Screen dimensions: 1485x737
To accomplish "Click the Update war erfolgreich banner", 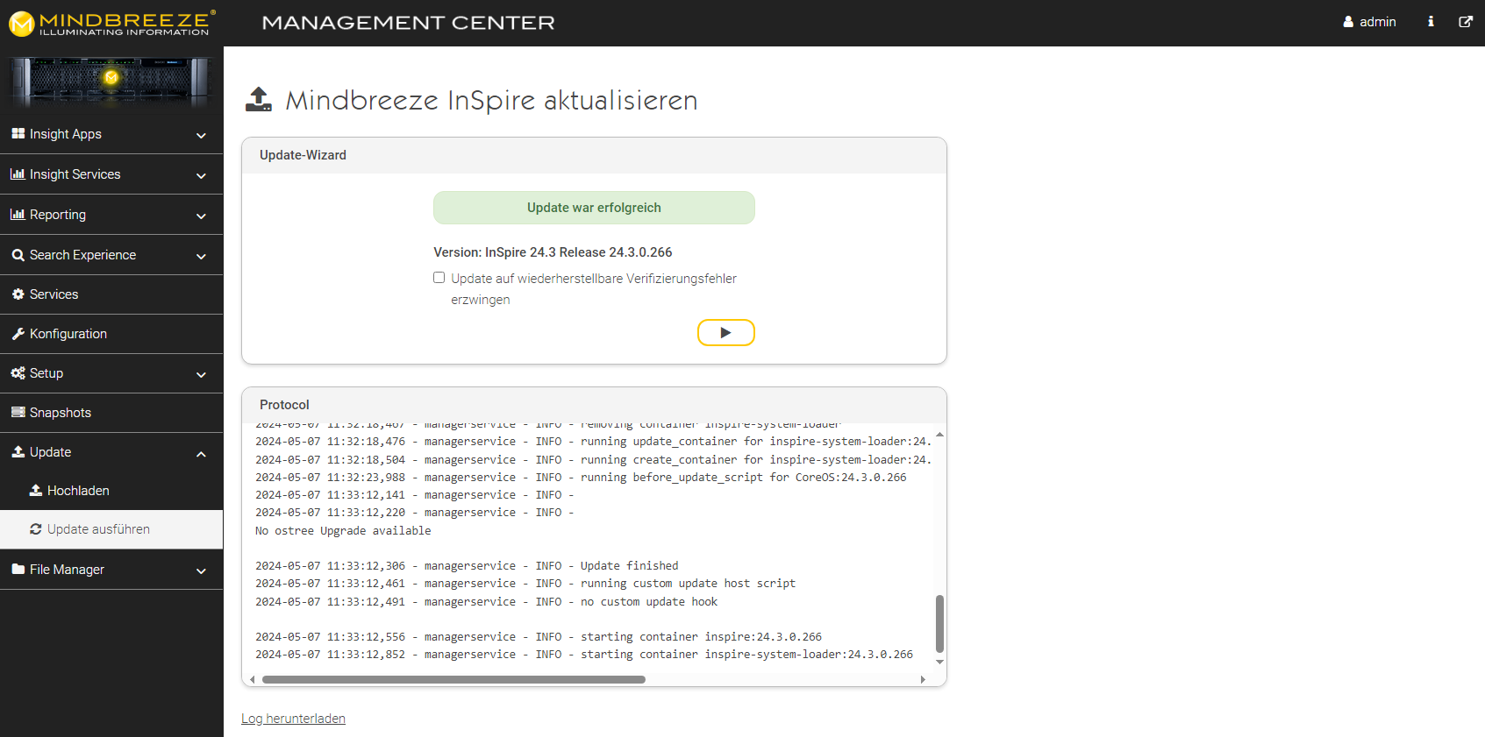I will (x=594, y=208).
